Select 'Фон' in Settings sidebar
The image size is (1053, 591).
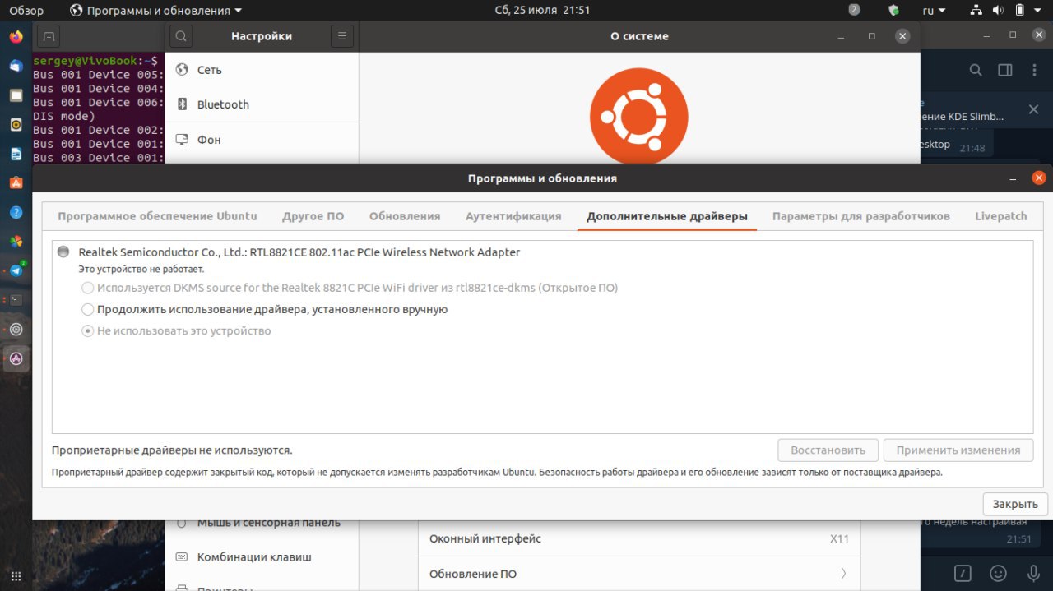[262, 140]
